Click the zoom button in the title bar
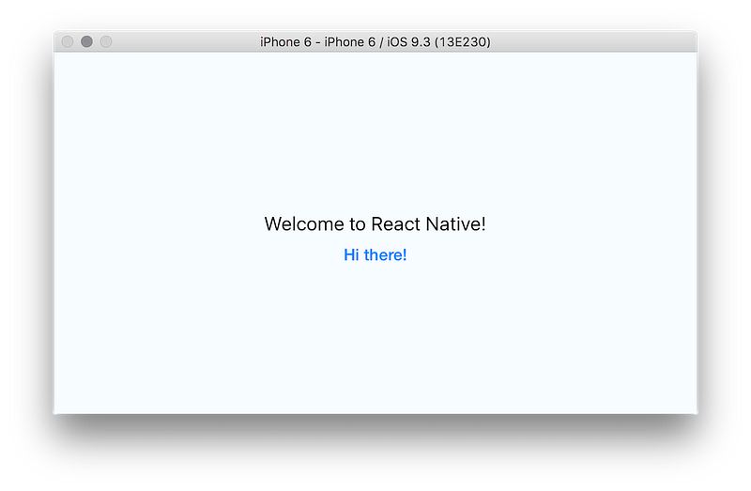This screenshot has height=491, width=751. [x=106, y=41]
